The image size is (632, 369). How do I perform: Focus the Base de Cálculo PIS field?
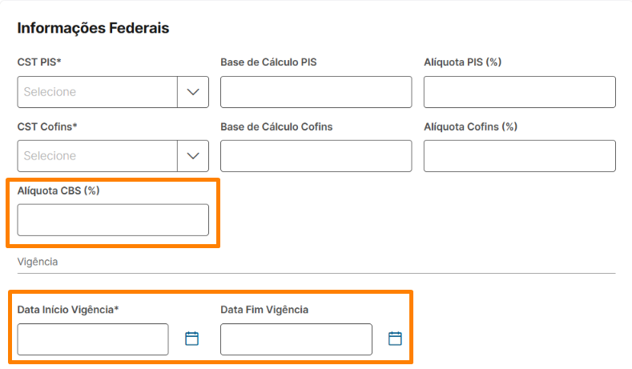[x=316, y=92]
